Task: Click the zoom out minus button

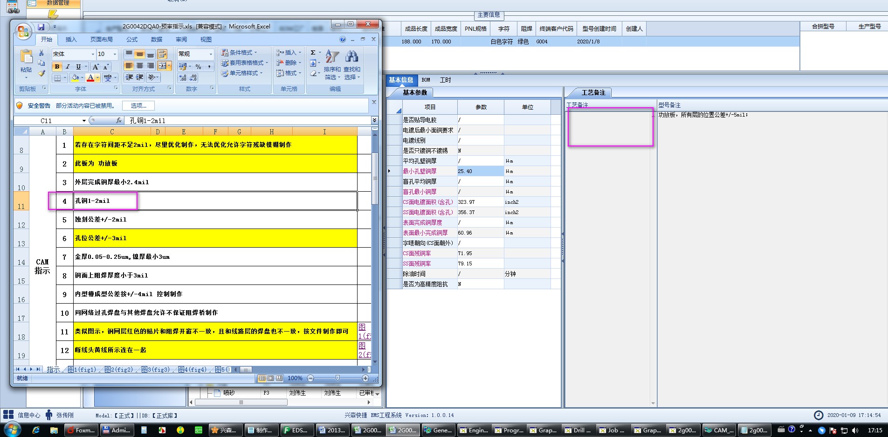Action: coord(310,378)
